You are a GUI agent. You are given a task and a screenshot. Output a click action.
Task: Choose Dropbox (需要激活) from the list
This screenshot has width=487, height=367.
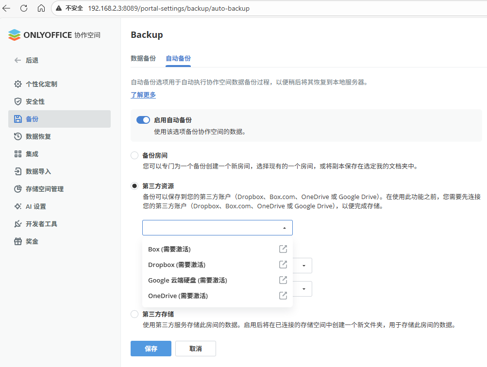pyautogui.click(x=177, y=265)
